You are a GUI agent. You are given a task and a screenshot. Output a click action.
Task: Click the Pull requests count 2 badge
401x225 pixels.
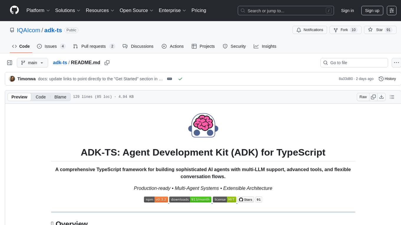(x=112, y=46)
